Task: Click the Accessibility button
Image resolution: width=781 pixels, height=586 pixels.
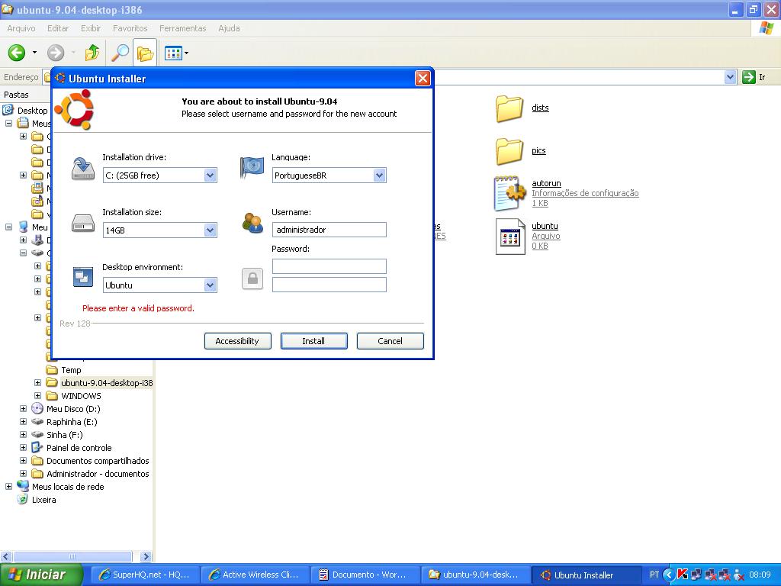Action: tap(238, 341)
